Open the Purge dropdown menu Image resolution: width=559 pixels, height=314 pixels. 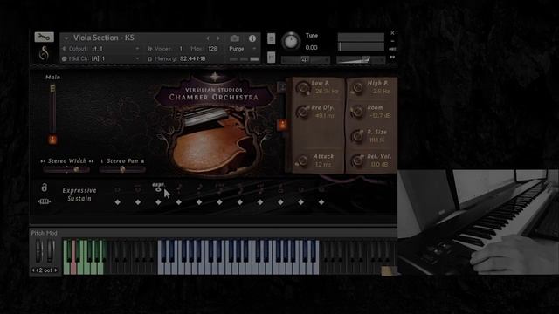pos(243,49)
